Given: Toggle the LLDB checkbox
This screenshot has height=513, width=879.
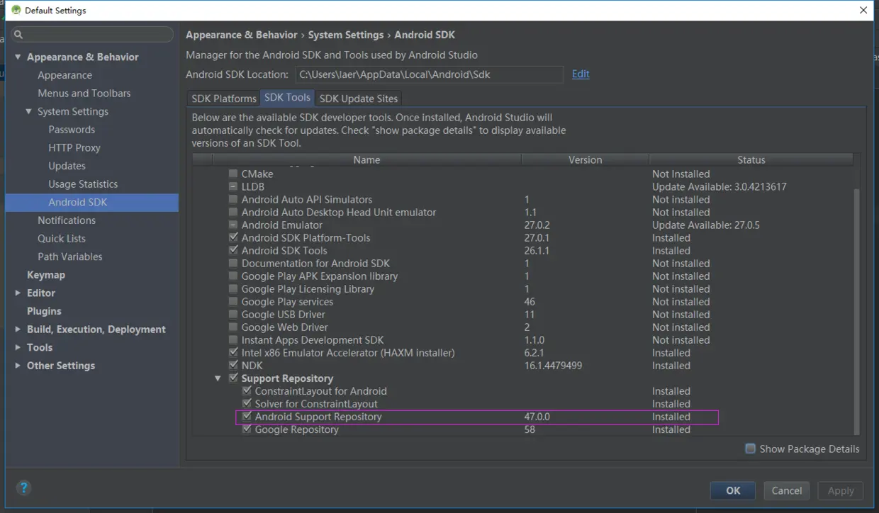Looking at the screenshot, I should (x=233, y=186).
